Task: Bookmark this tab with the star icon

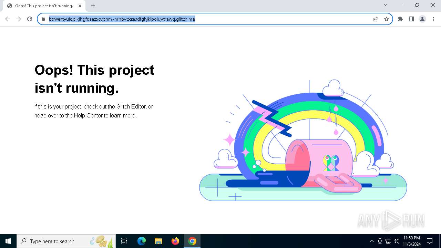Action: [x=387, y=19]
